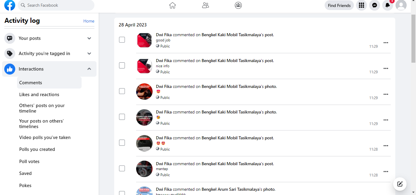Select Likes and reactions in sidebar
The image size is (416, 195).
point(39,95)
